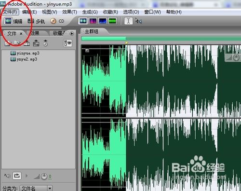Show spectral phase display (green icon)
Viewport: 241px width, 191px height.
(112, 21)
